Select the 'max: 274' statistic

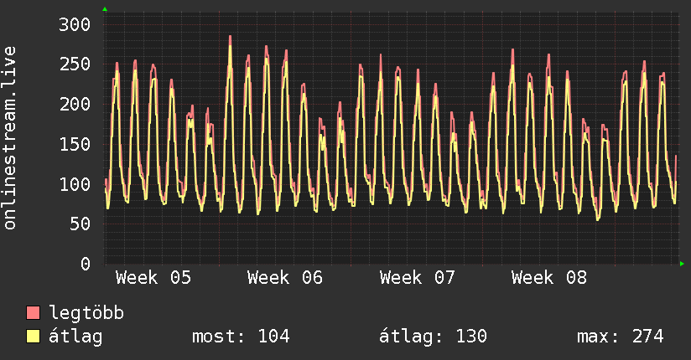click(x=620, y=337)
